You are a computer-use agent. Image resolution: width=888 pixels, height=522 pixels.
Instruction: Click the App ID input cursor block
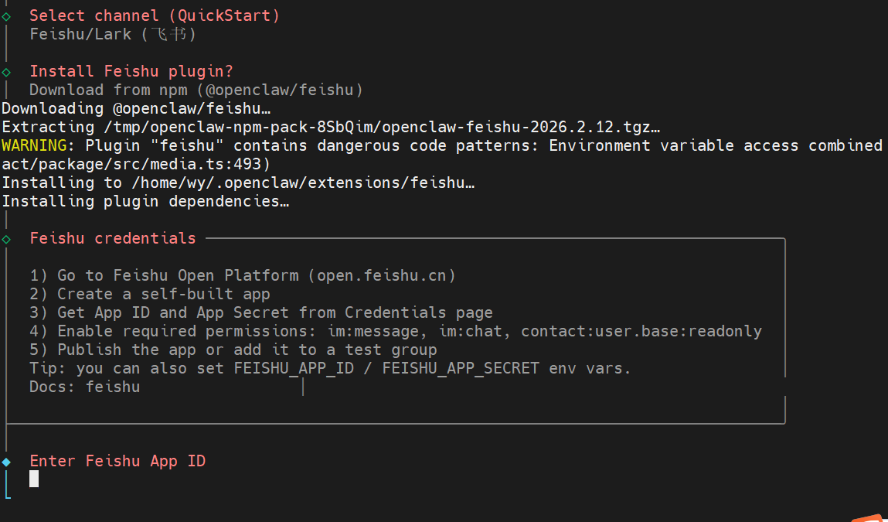[x=34, y=479]
